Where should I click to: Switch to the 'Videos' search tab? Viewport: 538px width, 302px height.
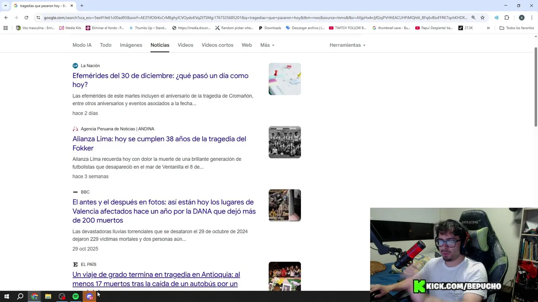tap(185, 45)
